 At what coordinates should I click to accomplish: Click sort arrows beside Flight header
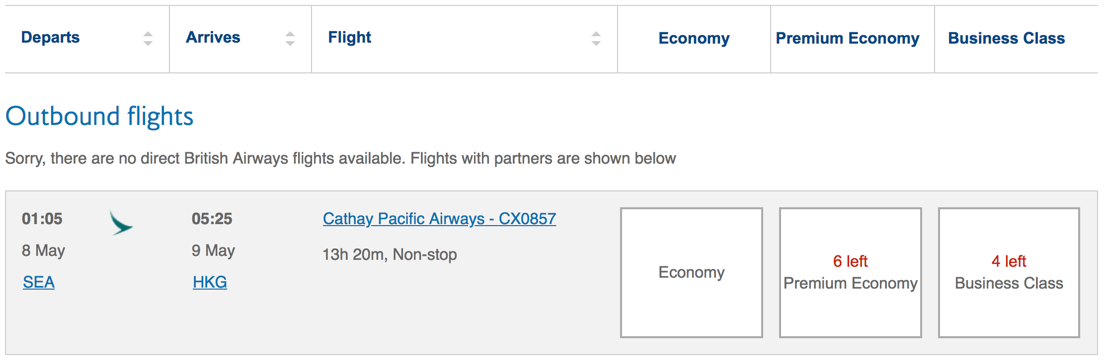596,39
